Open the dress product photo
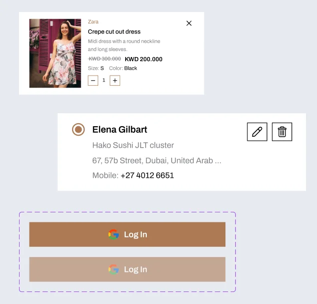The height and width of the screenshot is (304, 317). pyautogui.click(x=55, y=53)
